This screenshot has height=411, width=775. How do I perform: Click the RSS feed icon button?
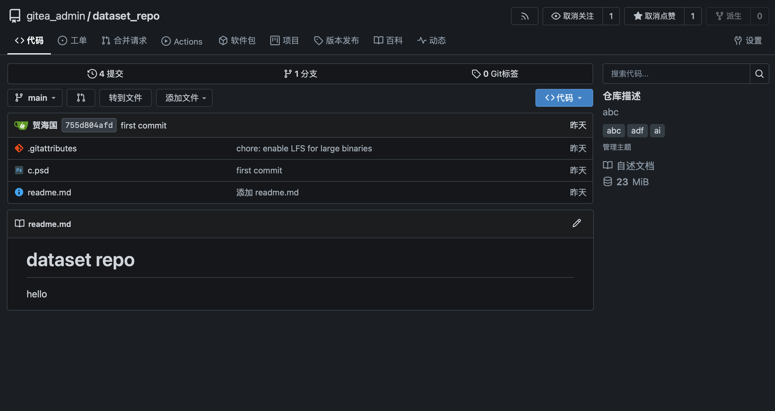click(x=524, y=16)
